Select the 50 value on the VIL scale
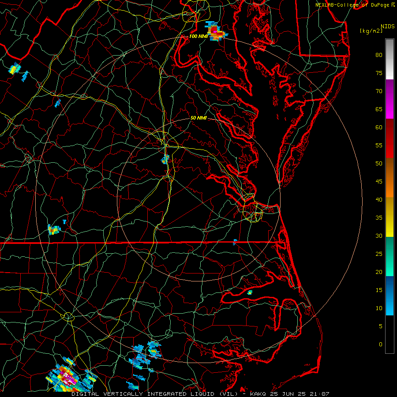The height and width of the screenshot is (397, 397). (x=379, y=164)
